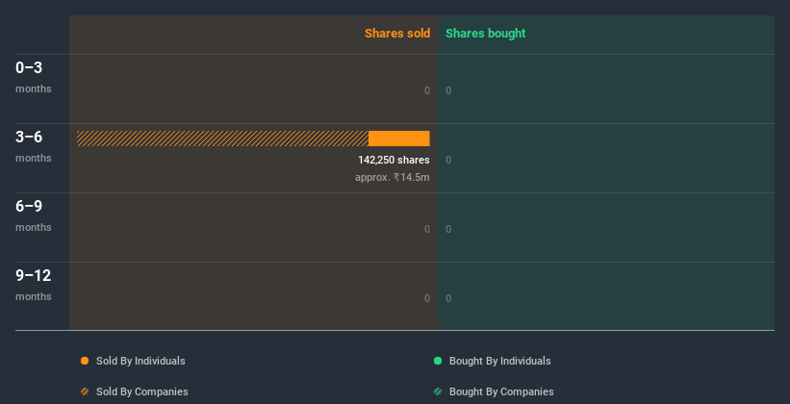Click the hatched Bought By Companies legend icon
Image resolution: width=790 pixels, height=404 pixels.
click(x=438, y=391)
